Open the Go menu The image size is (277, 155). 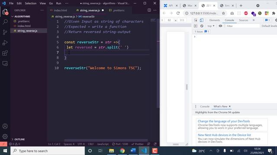click(51, 3)
